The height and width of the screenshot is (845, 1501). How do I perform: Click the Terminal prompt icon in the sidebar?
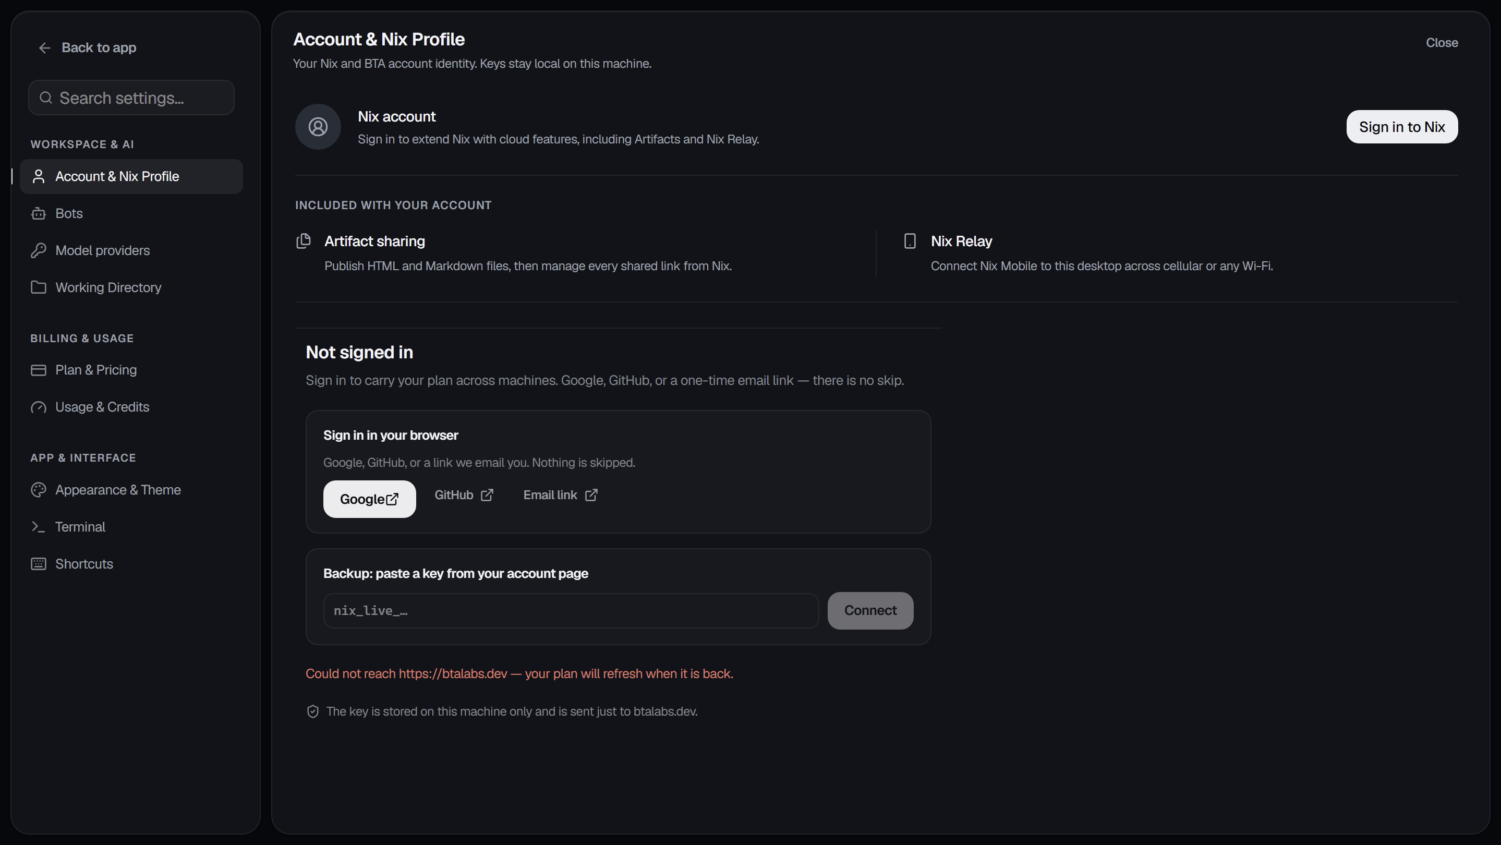pyautogui.click(x=39, y=527)
